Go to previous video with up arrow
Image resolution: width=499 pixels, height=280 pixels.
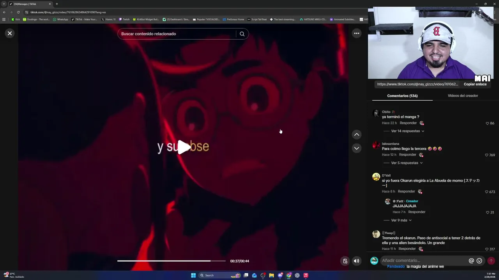coord(357,135)
